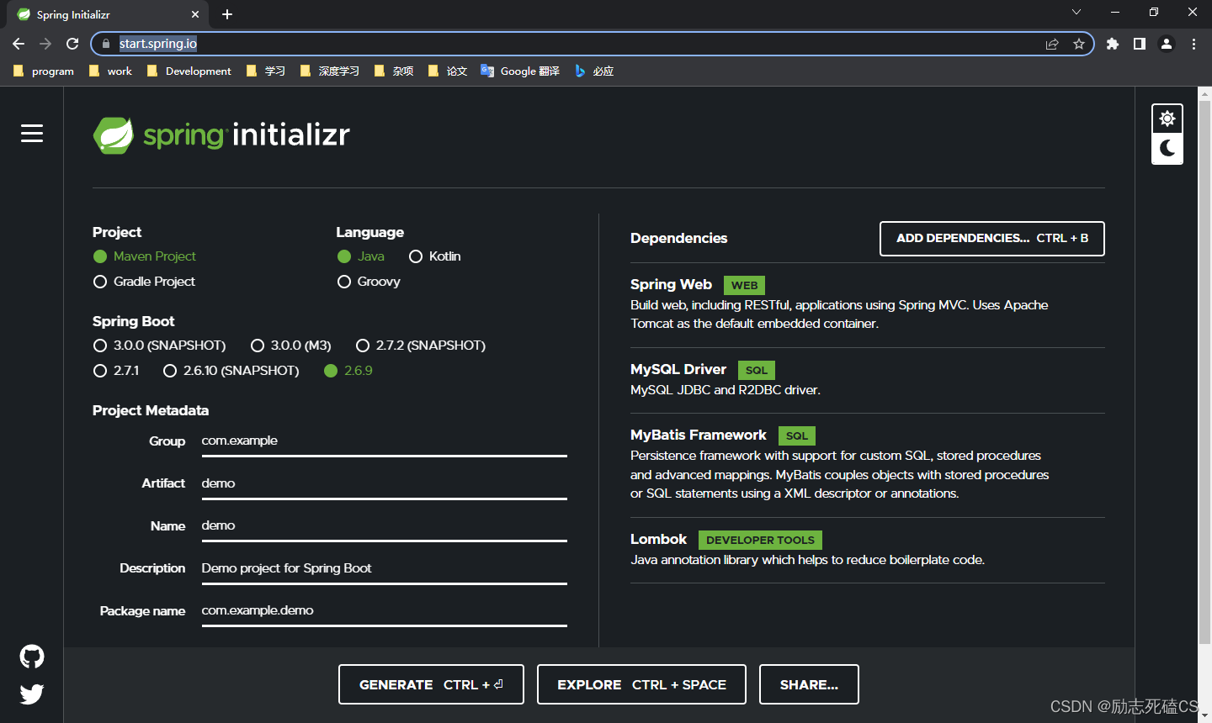Open the hamburger side menu
The width and height of the screenshot is (1212, 723).
coord(32,134)
